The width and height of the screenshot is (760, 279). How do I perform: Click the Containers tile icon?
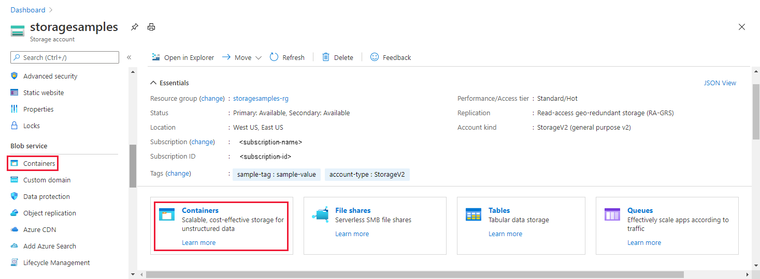click(167, 214)
